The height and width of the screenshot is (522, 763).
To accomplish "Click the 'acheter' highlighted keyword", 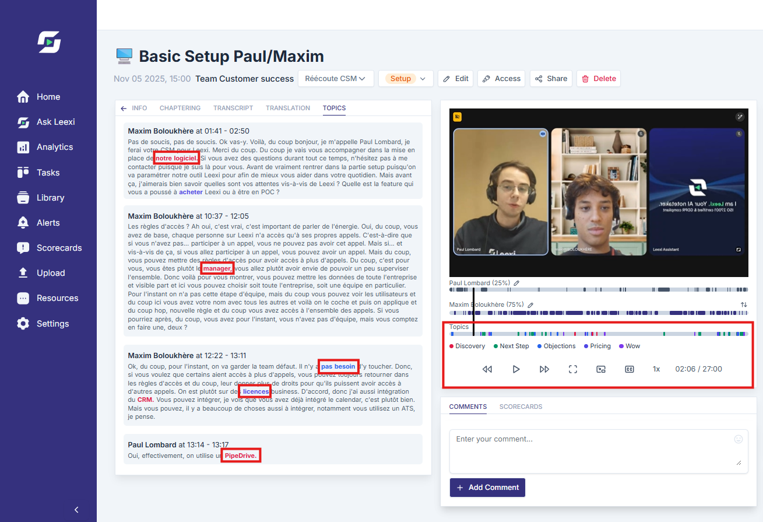I will tap(191, 192).
